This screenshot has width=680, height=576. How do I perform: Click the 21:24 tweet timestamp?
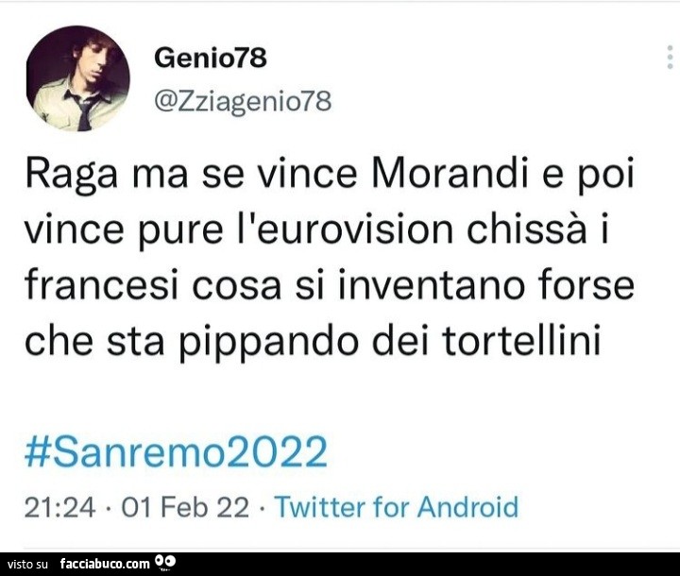59,507
